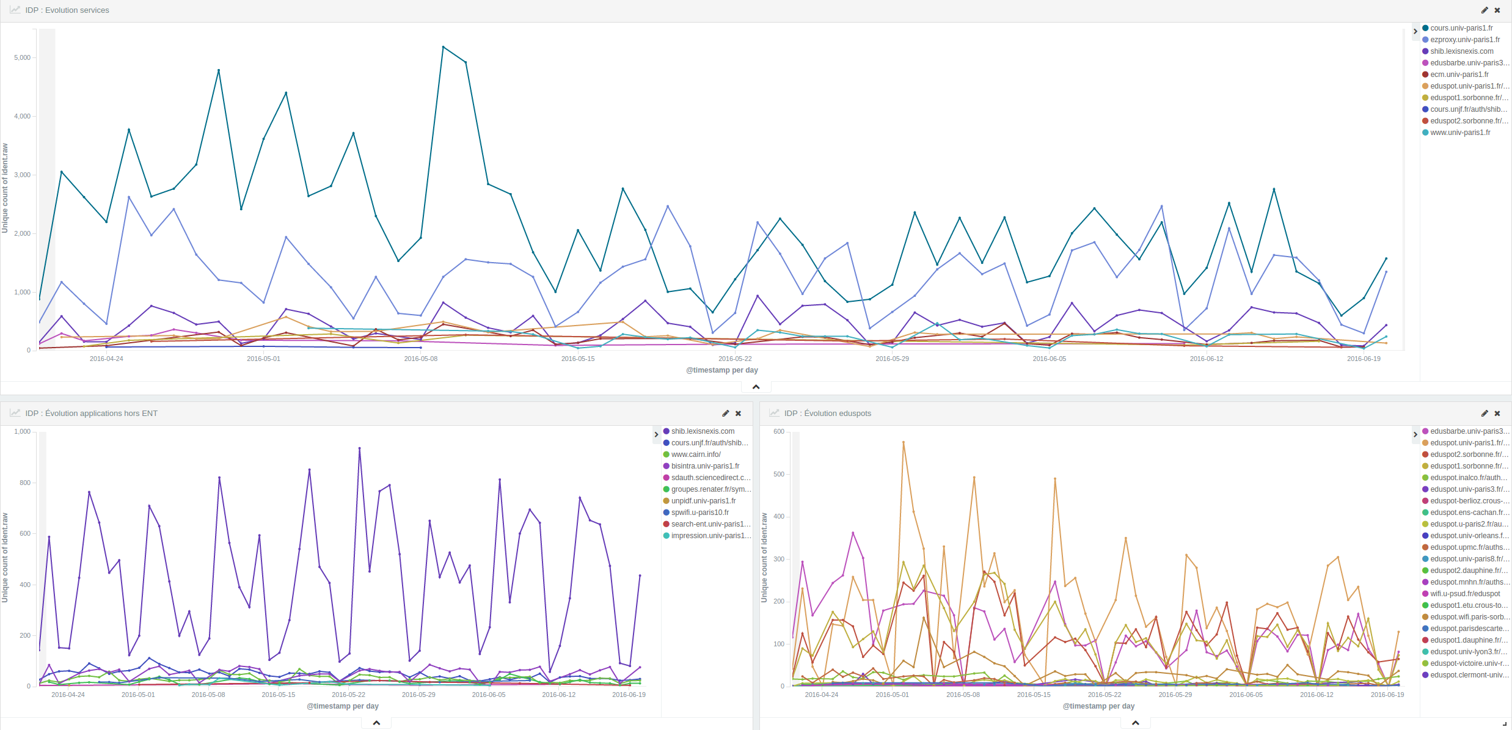
Task: Toggle ezproxy.univ-paris1.fr legend entry
Action: (x=1464, y=40)
